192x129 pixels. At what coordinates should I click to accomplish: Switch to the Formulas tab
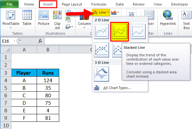[99, 4]
